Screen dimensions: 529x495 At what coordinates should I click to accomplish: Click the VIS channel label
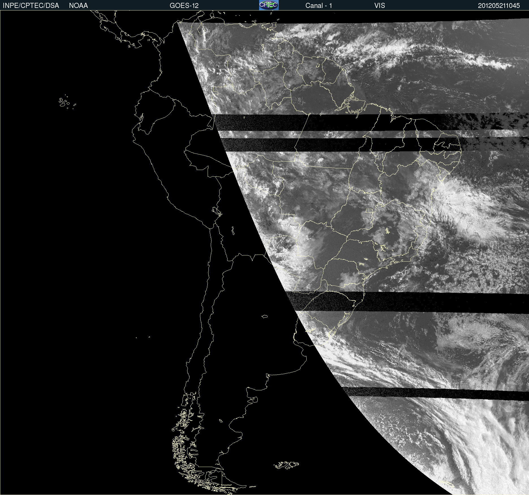380,6
